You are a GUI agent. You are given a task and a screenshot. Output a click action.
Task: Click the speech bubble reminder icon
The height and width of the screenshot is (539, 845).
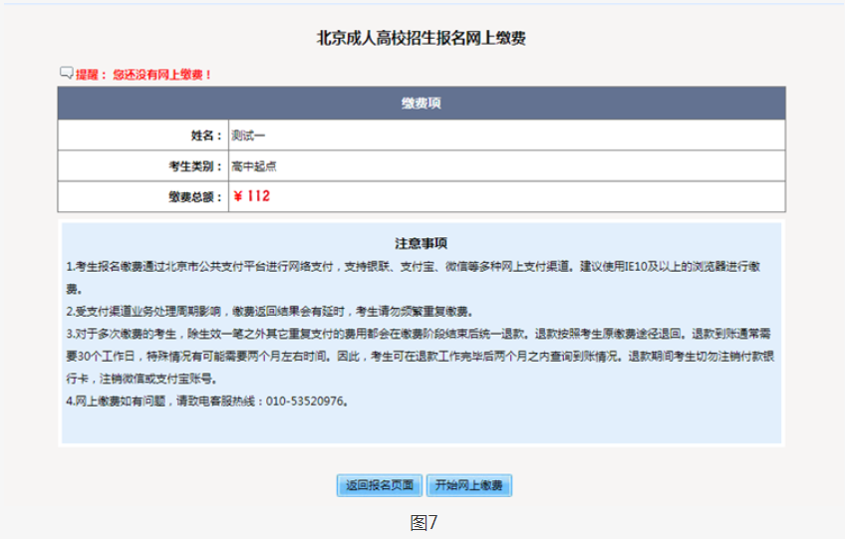(67, 73)
